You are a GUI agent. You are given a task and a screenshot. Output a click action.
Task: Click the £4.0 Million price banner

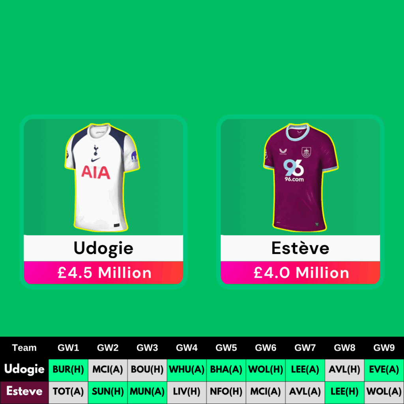coord(300,273)
